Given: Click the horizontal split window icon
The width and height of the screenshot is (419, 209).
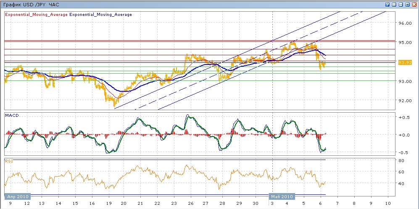Looking at the screenshot, I should [x=401, y=4].
